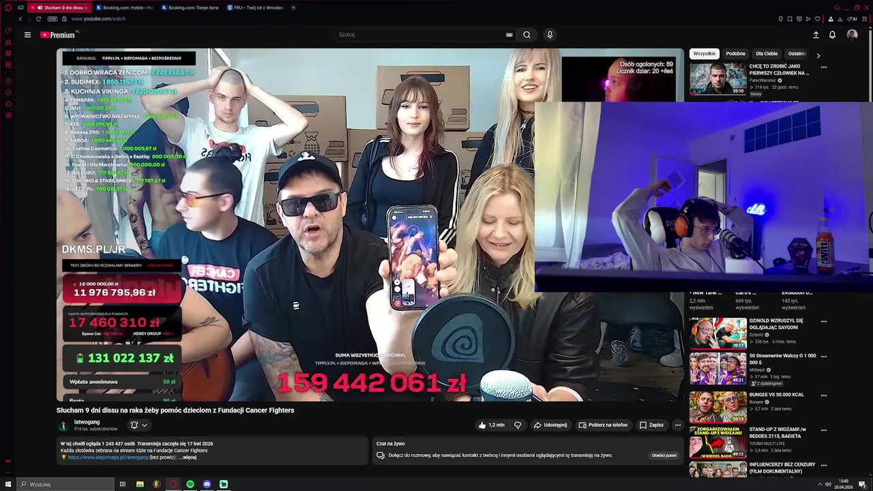Open options for CHCĘ TO ZROBIĆ JAKO video

click(823, 67)
